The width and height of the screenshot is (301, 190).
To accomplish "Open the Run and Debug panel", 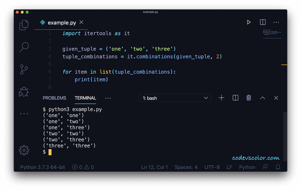I will pos(24,91).
